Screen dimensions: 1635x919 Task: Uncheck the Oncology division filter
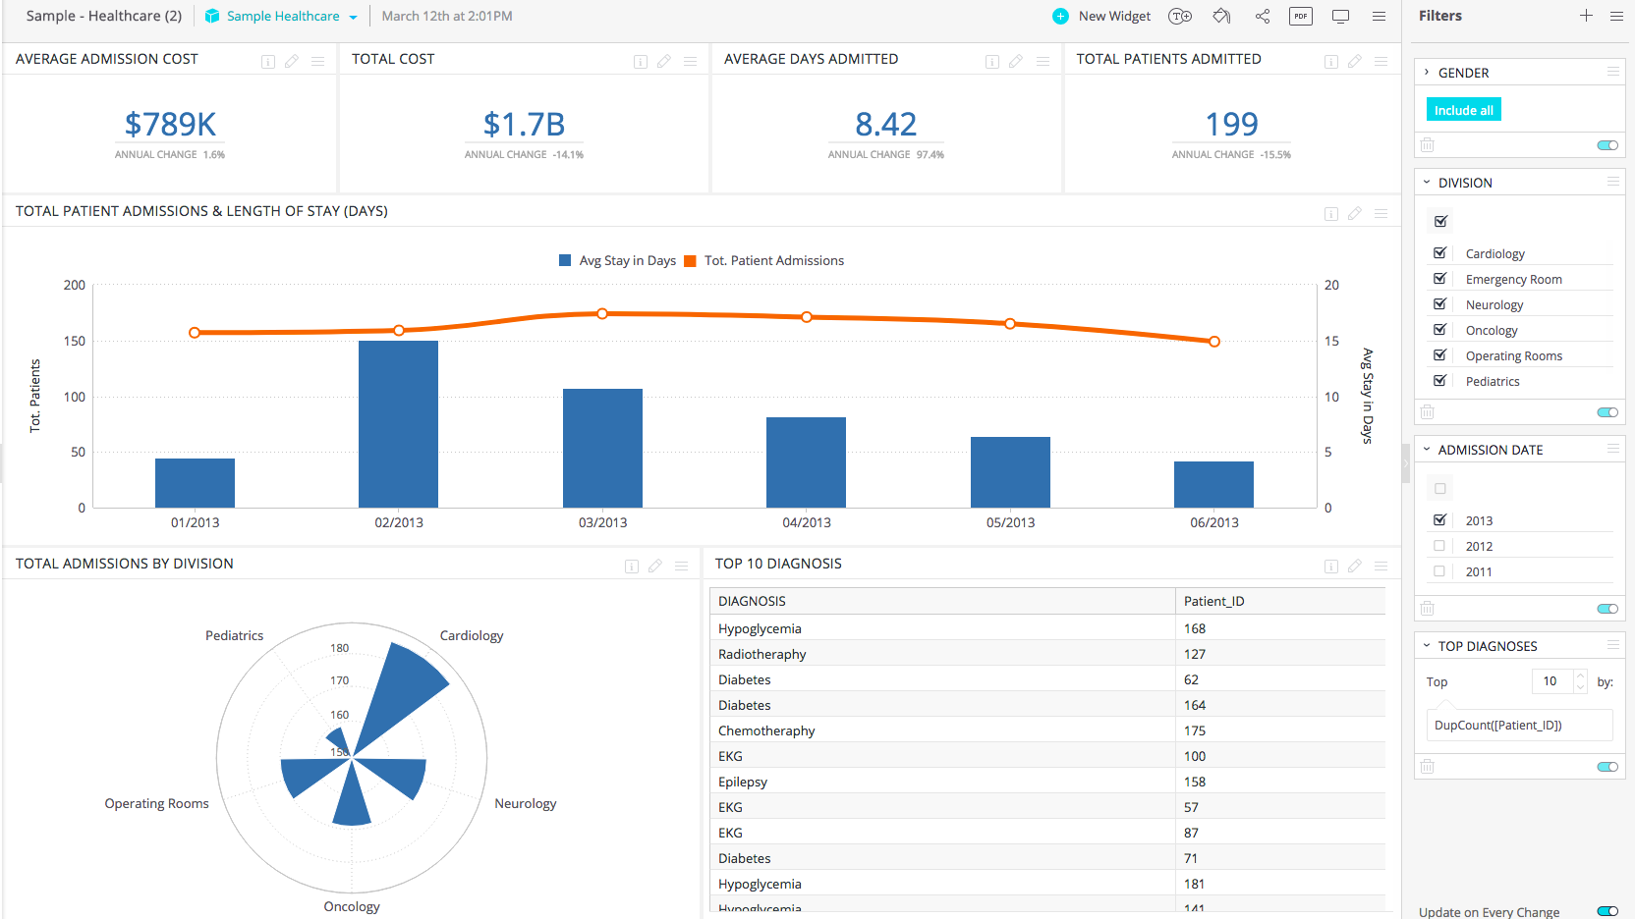click(x=1439, y=329)
